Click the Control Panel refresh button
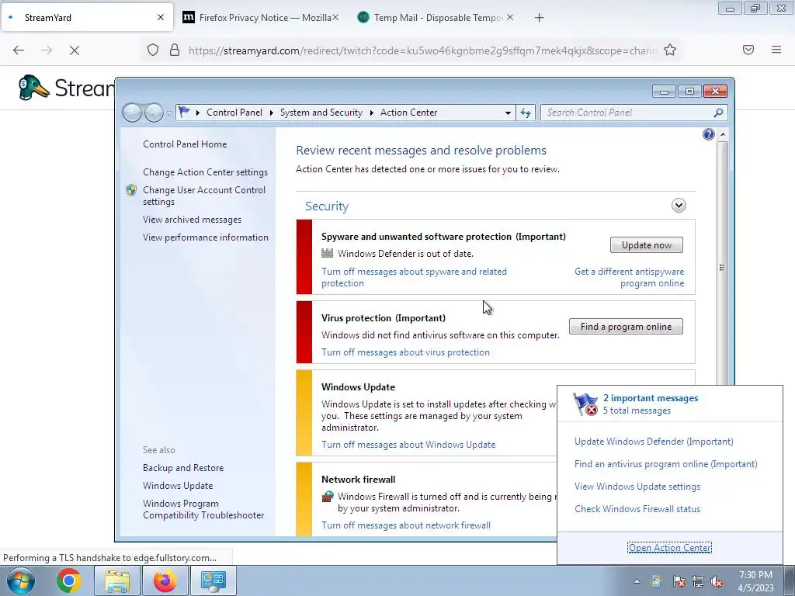This screenshot has width=795, height=596. tap(526, 113)
